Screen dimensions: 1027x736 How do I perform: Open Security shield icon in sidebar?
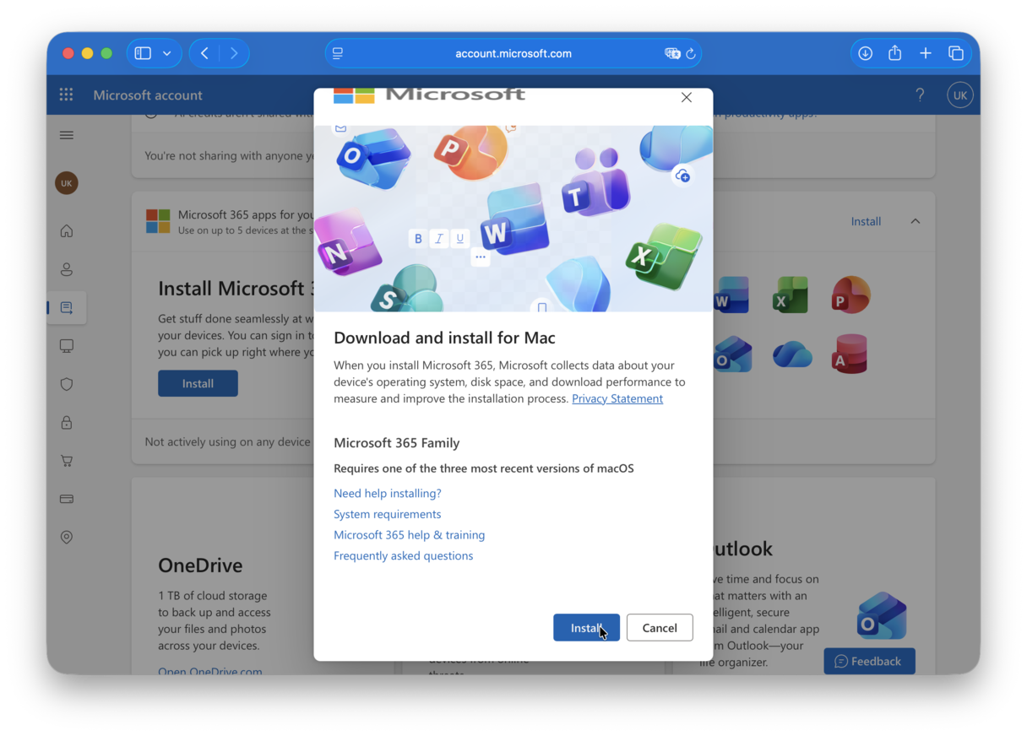(x=67, y=384)
